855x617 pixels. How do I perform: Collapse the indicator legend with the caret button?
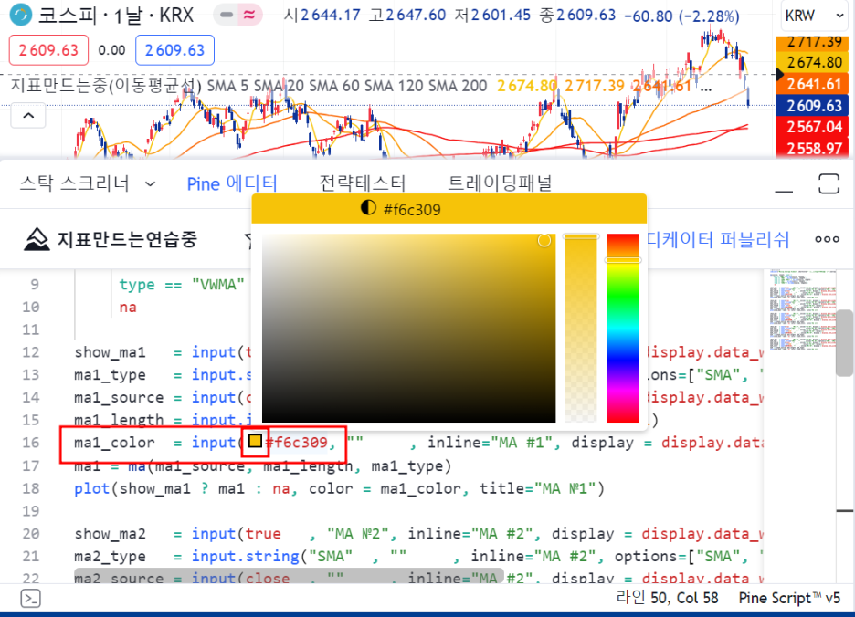28,116
